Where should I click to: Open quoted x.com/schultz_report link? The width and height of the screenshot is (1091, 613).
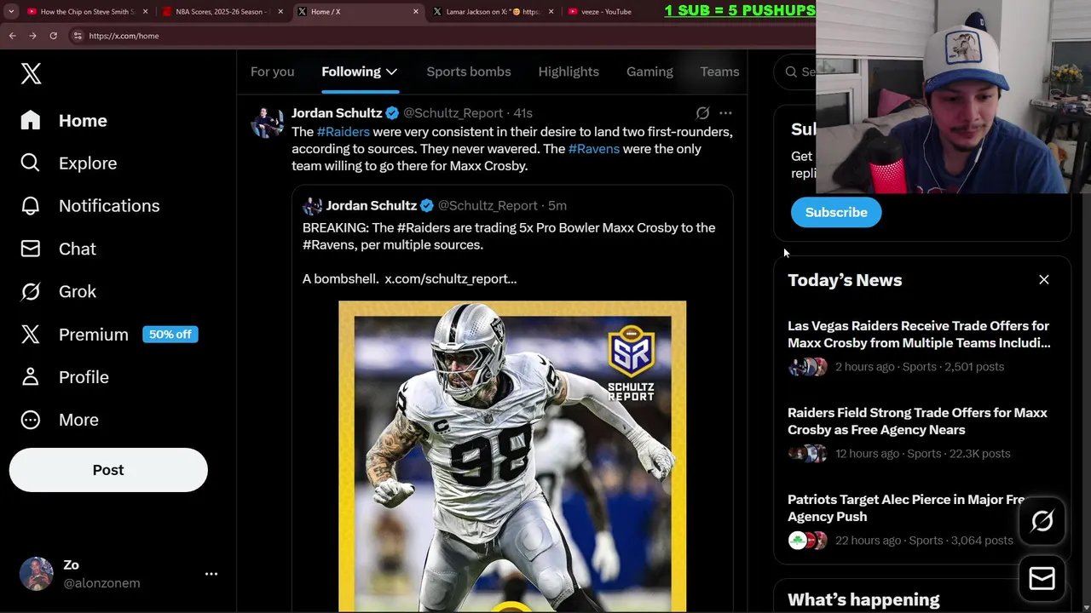click(450, 278)
